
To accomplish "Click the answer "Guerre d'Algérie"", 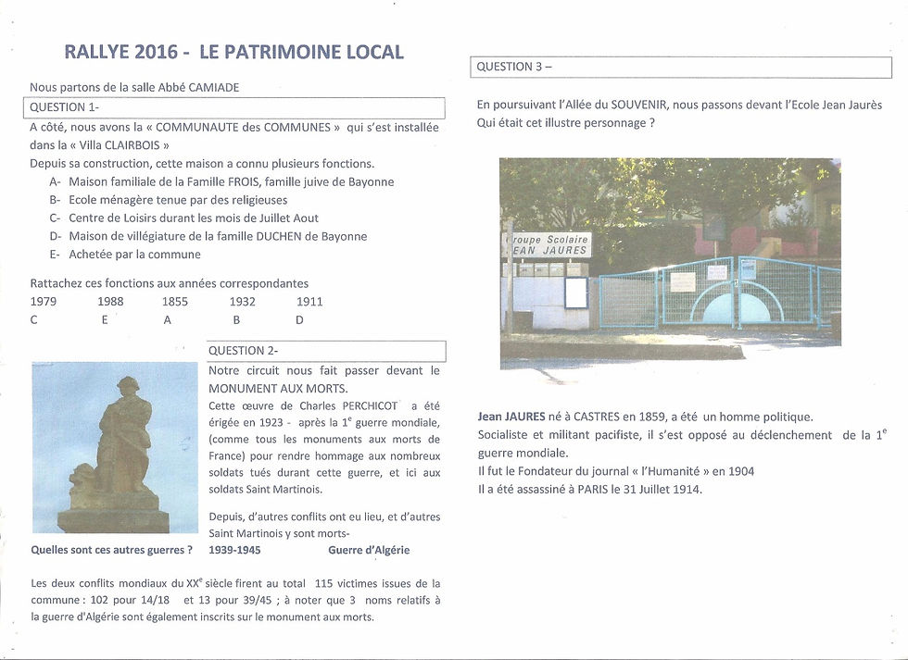I will click(369, 550).
